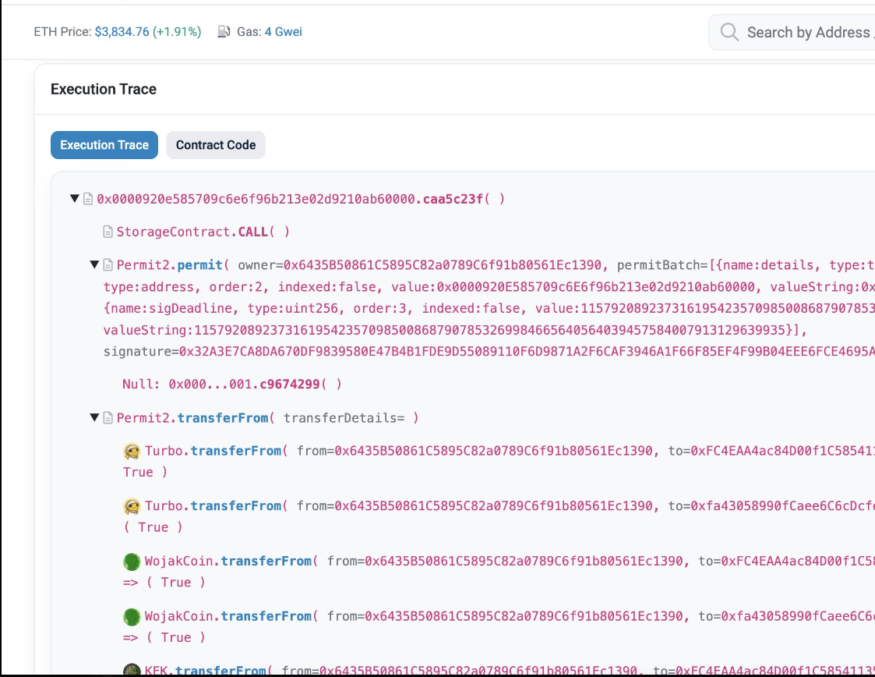This screenshot has height=677, width=875.
Task: Click the first Turbo token icon
Action: coord(132,451)
